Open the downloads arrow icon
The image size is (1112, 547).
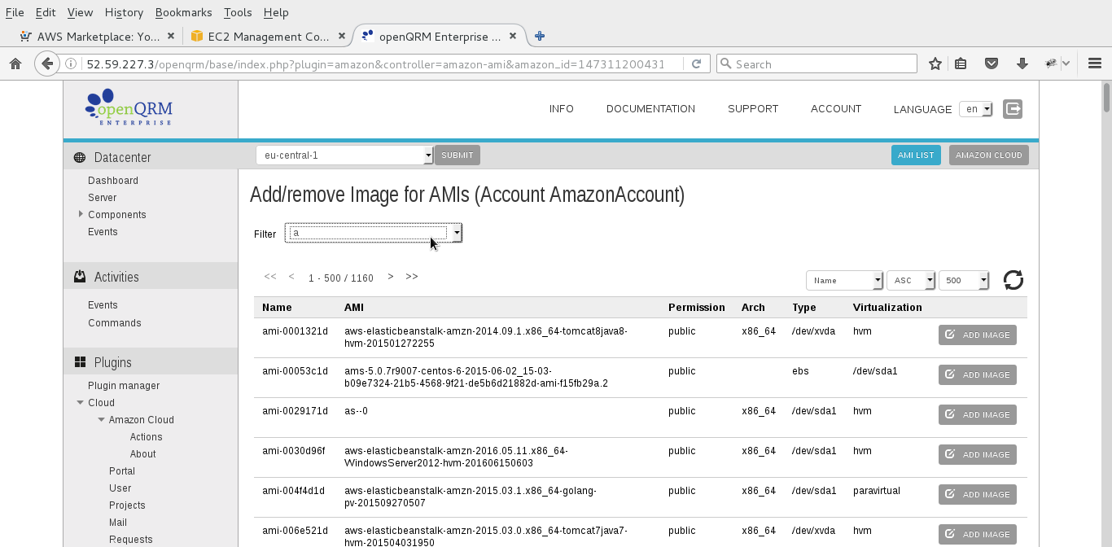[x=1022, y=63]
